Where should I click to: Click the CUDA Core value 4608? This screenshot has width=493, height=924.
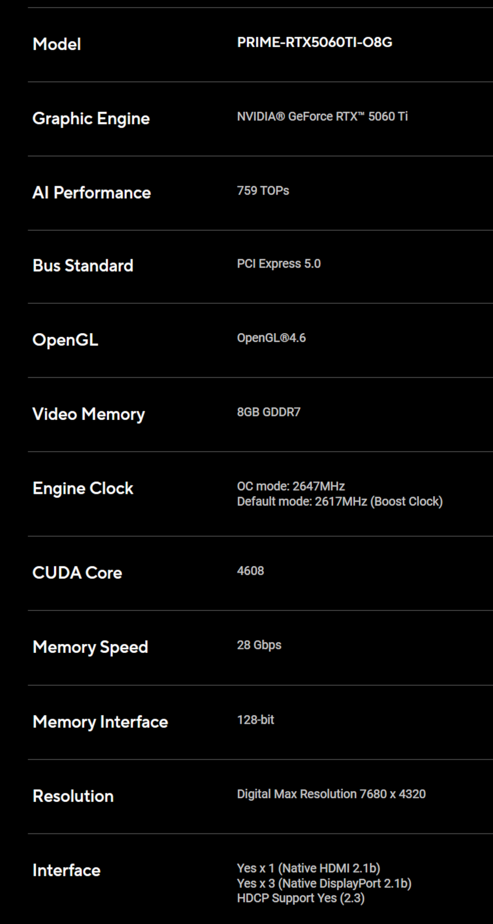pyautogui.click(x=250, y=571)
